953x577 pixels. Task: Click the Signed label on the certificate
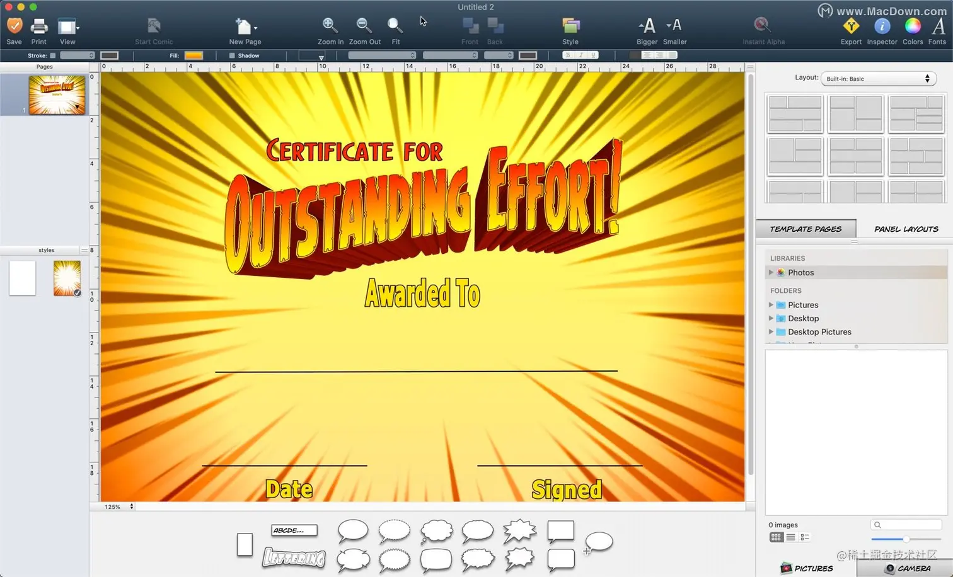[567, 489]
